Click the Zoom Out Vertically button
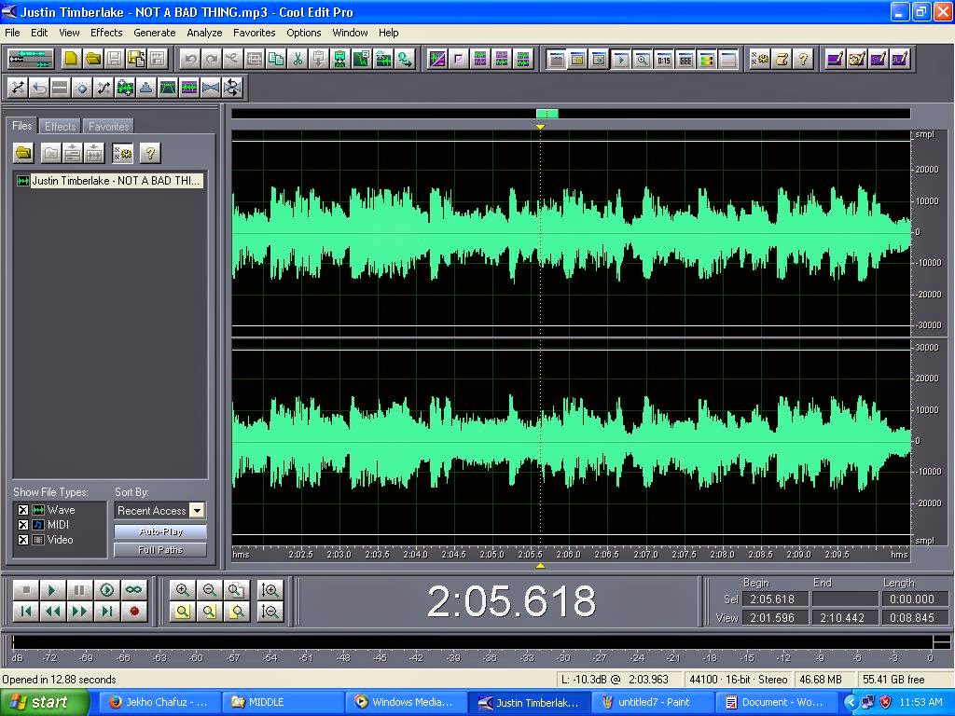 [270, 612]
